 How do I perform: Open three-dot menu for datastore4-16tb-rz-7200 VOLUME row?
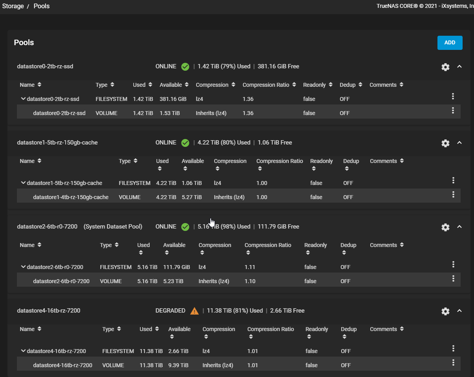453,363
